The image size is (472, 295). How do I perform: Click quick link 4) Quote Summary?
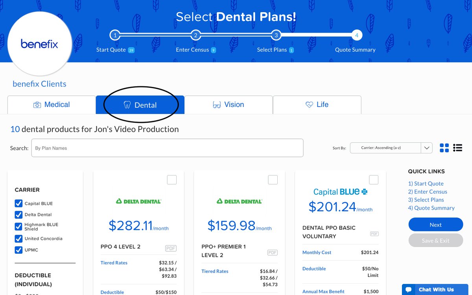(x=431, y=208)
